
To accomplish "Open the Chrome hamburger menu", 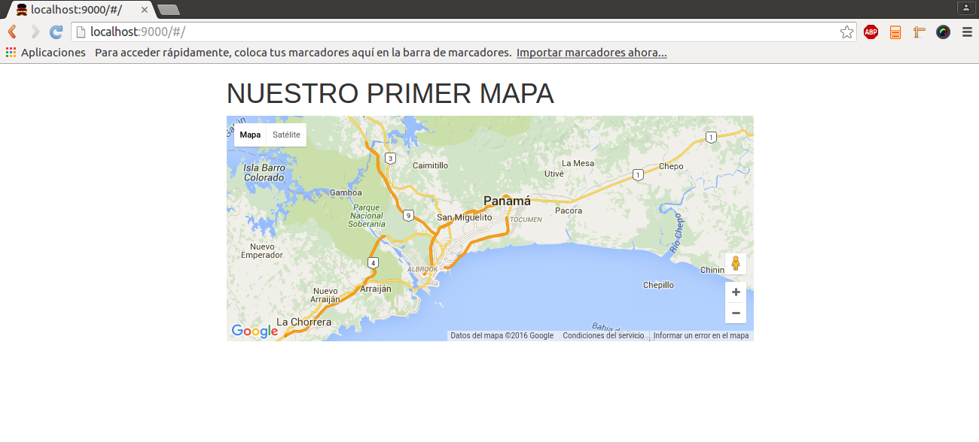I will [967, 32].
